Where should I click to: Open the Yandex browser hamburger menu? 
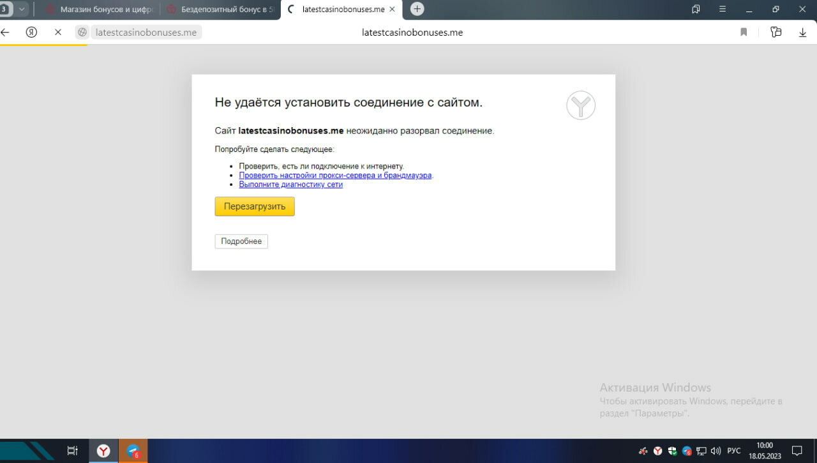(x=723, y=9)
